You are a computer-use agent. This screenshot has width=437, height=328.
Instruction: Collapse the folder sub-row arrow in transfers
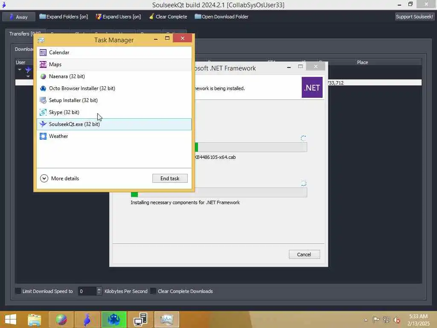point(28,76)
